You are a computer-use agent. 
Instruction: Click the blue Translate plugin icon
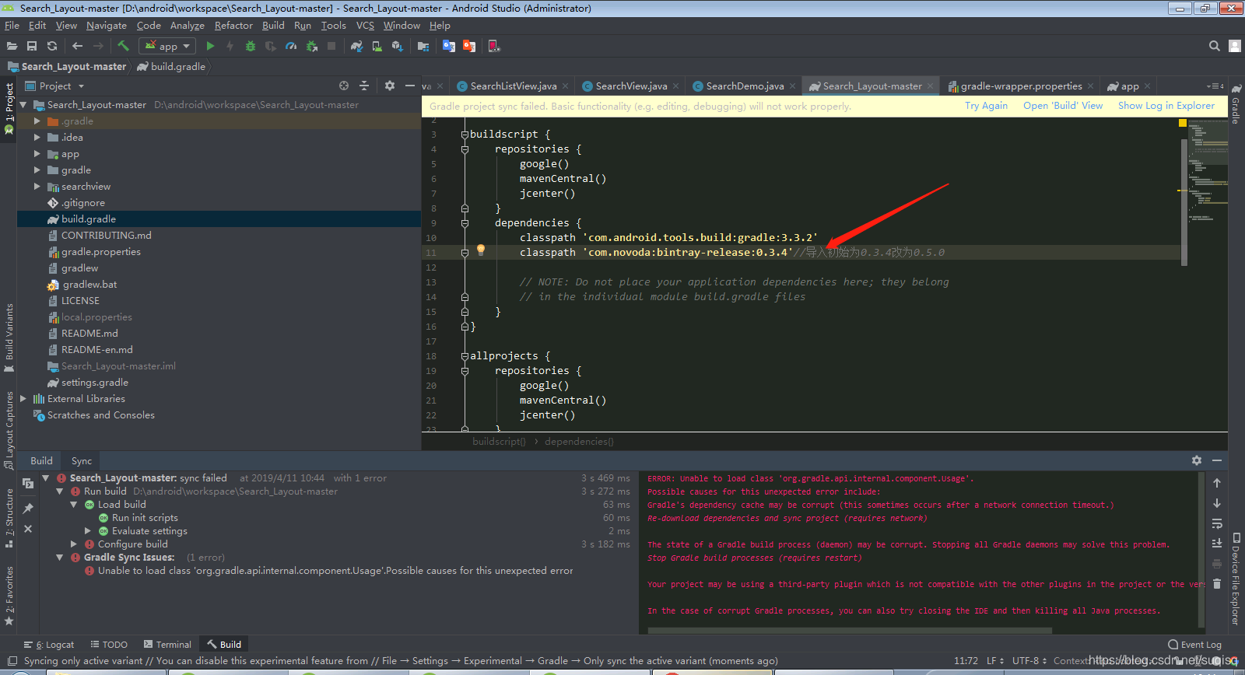click(449, 46)
